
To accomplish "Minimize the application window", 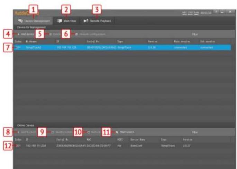I will point(222,12).
